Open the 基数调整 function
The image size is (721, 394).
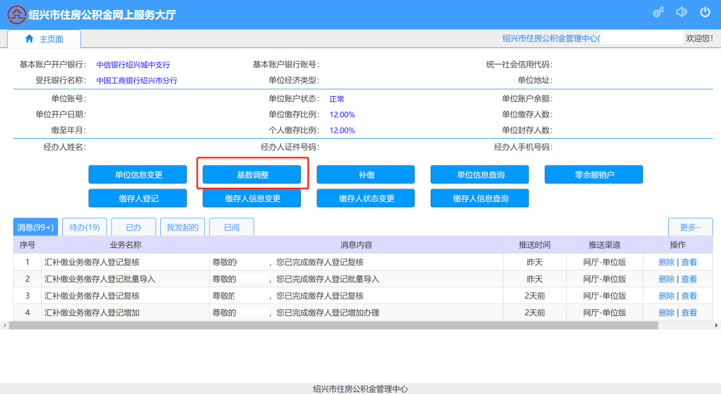click(252, 175)
